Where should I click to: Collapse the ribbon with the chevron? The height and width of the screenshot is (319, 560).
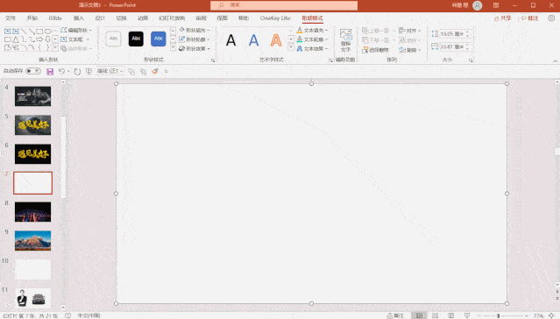click(x=555, y=61)
